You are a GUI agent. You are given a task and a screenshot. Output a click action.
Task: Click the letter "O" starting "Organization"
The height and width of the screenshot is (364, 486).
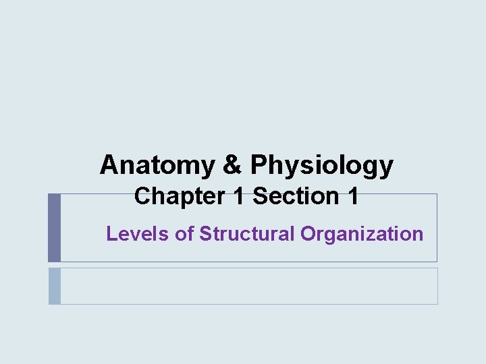(308, 233)
